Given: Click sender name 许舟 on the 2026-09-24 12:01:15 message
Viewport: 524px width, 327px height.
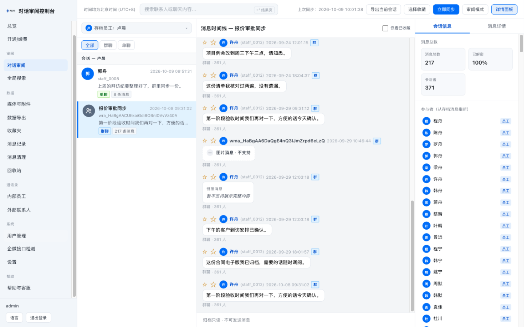Looking at the screenshot, I should tap(234, 43).
